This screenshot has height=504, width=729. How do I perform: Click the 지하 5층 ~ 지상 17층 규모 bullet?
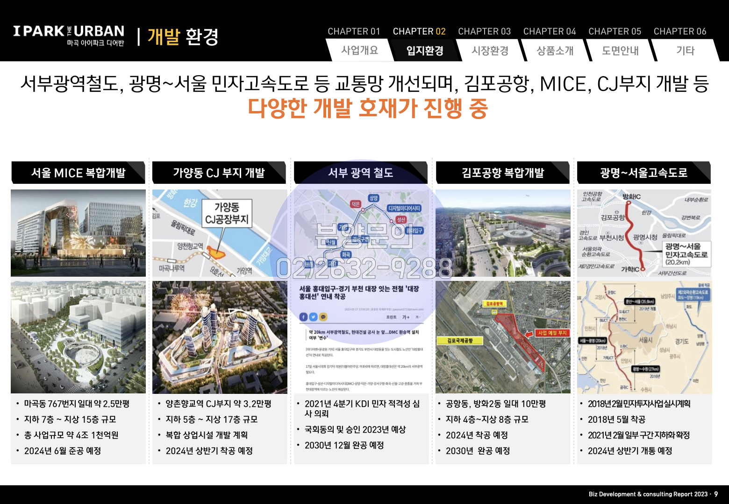point(212,419)
